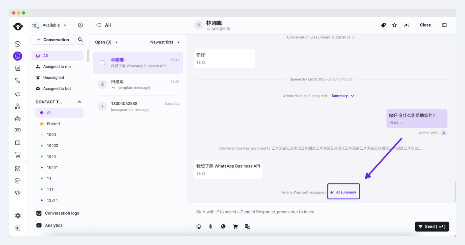Expand the Summary dropdown
Screen dimensions: 465x245
point(343,96)
